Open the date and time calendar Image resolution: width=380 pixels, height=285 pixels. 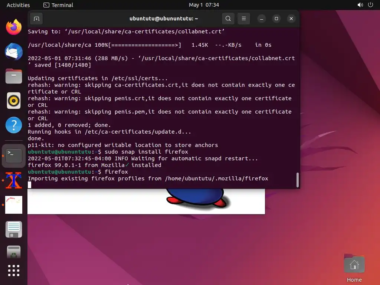204,5
